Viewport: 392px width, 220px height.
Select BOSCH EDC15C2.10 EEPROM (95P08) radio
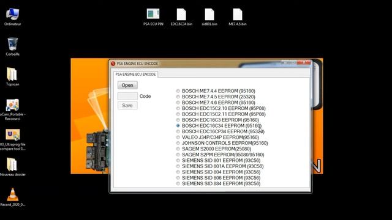(x=178, y=108)
